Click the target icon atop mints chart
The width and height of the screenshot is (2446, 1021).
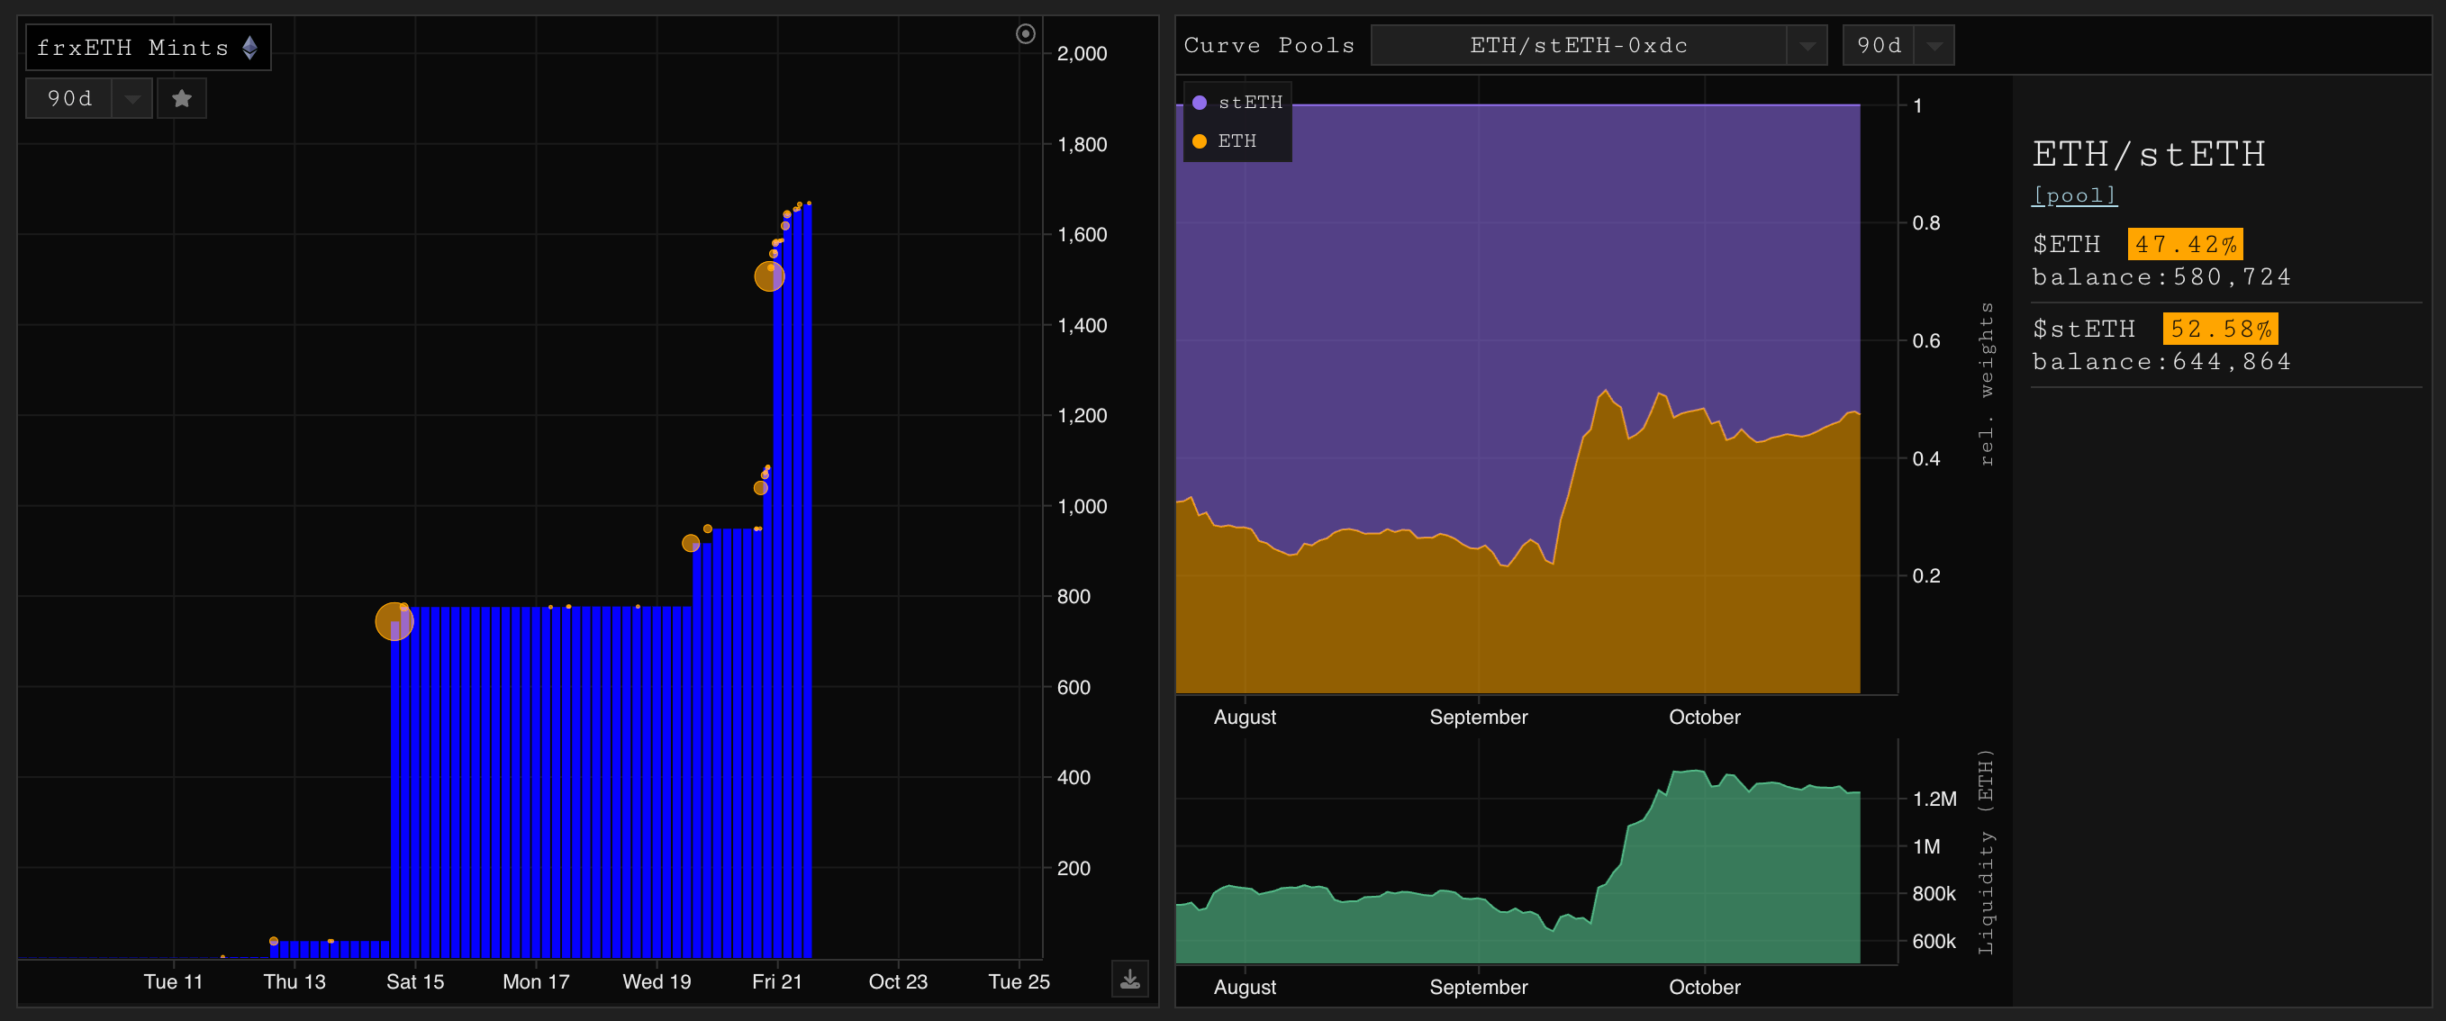click(1025, 34)
